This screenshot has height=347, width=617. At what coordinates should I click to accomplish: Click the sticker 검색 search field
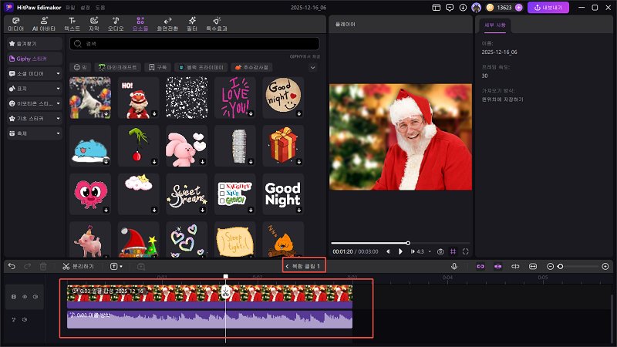pyautogui.click(x=193, y=44)
